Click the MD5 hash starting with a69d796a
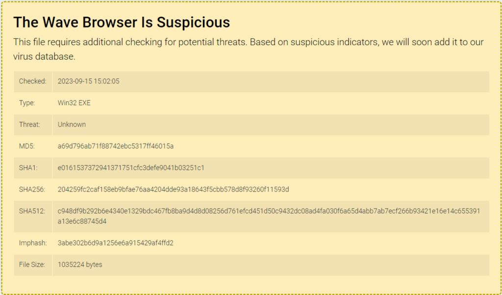The height and width of the screenshot is (295, 502). tap(116, 146)
